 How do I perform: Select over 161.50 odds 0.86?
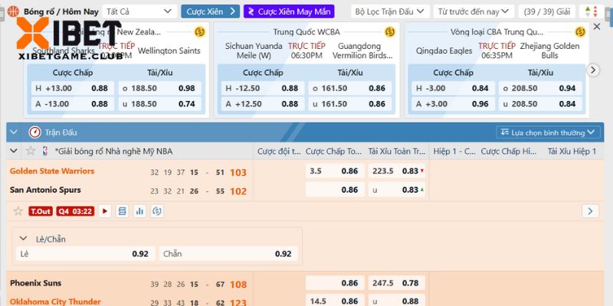click(x=350, y=88)
